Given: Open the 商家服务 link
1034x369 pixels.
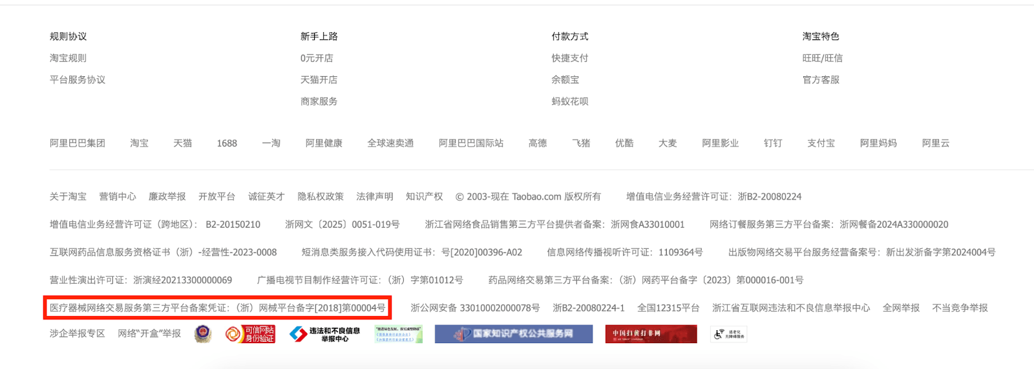Looking at the screenshot, I should (x=319, y=101).
